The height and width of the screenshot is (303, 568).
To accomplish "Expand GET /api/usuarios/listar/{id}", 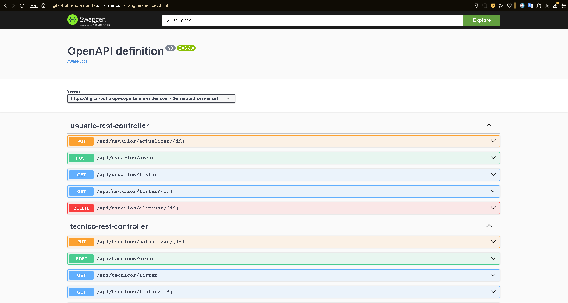I will (284, 191).
